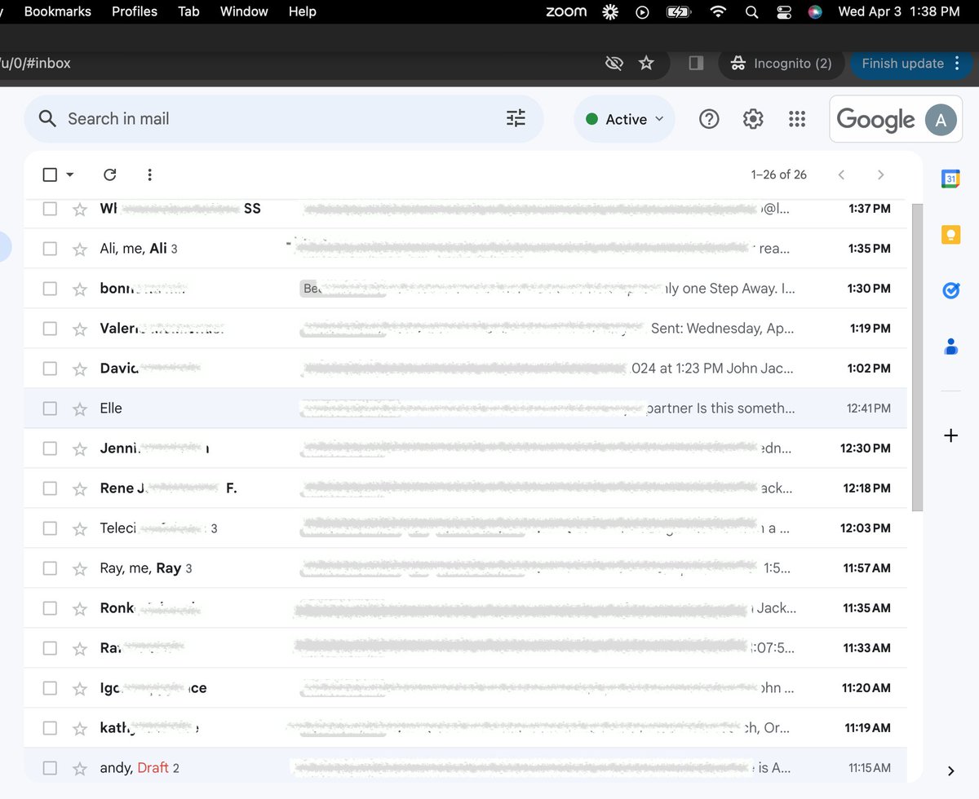Screen dimensions: 979x799
Task: Open macOS Control Center
Action: coord(784,11)
